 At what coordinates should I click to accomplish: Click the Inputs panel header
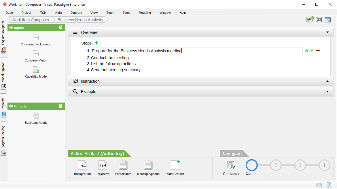point(36,28)
